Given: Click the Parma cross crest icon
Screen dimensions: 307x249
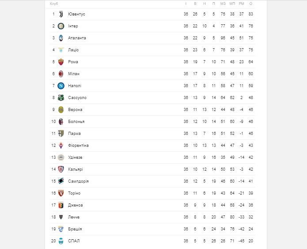Looking at the screenshot, I should click(61, 134).
